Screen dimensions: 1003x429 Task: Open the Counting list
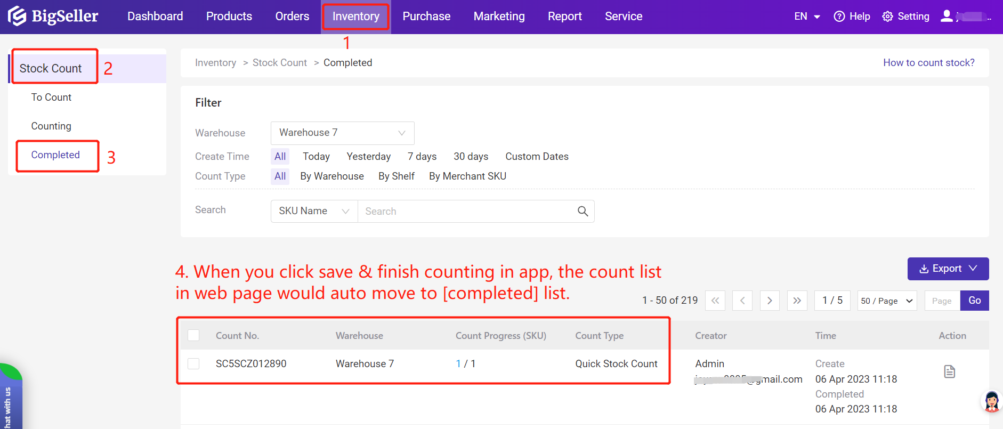[x=51, y=126]
